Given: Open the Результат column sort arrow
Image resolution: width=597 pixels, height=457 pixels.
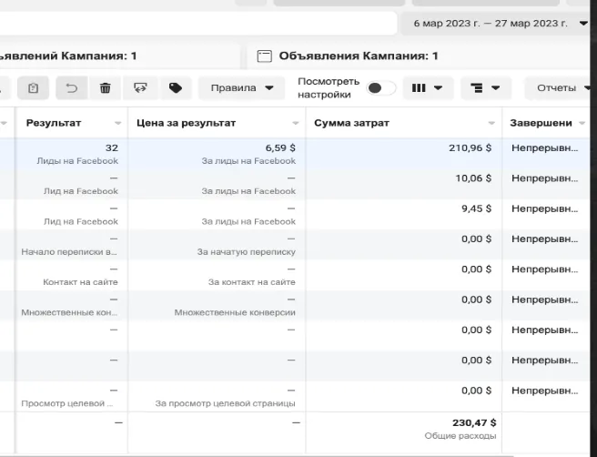Looking at the screenshot, I should (x=118, y=123).
